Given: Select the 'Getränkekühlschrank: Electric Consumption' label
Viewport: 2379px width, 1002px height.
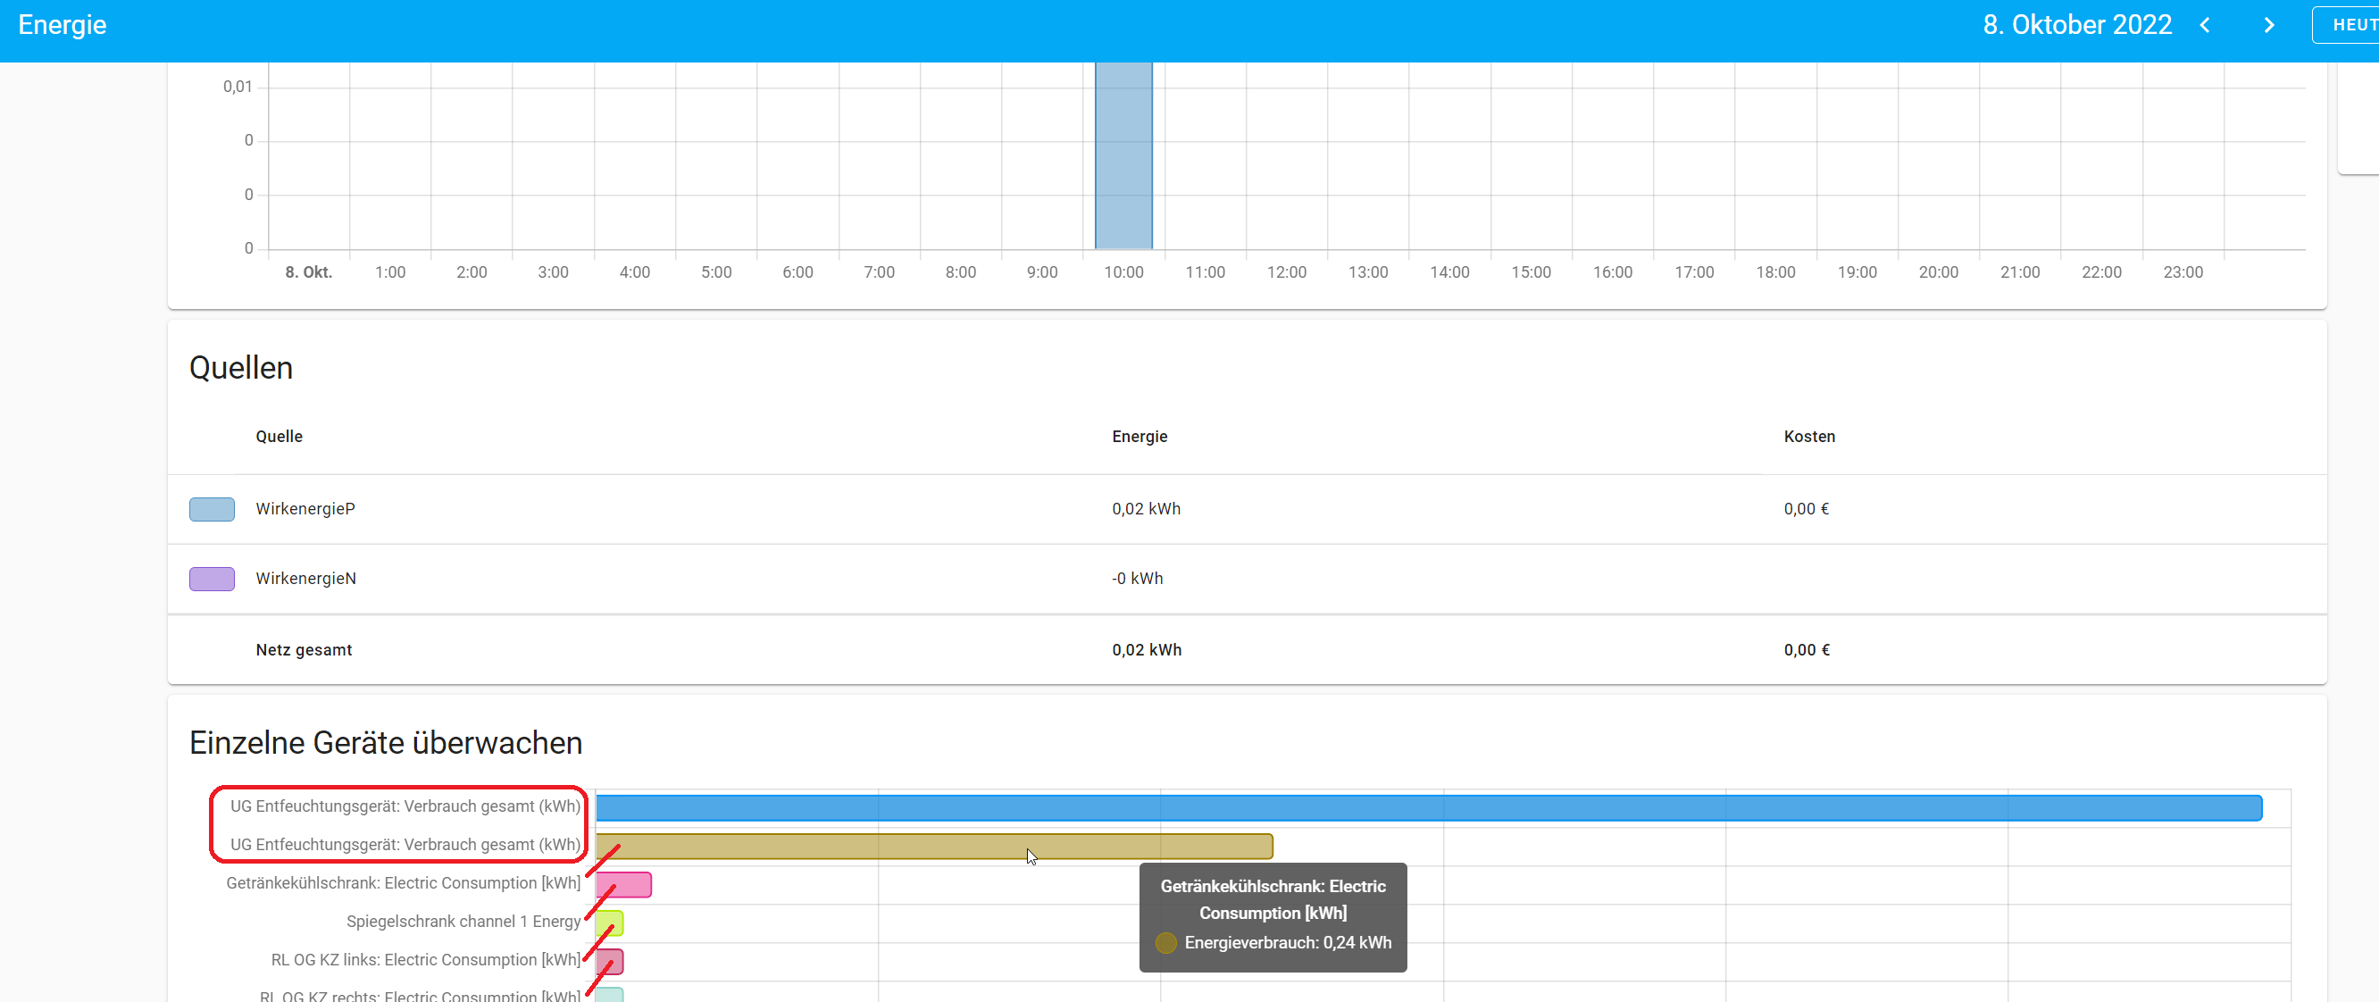Looking at the screenshot, I should coord(404,883).
